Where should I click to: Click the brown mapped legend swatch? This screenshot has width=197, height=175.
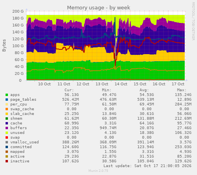click(7, 152)
